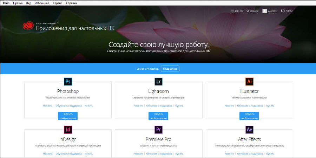Click the Adobe Creative Cloud breadcrumb text

click(x=46, y=23)
